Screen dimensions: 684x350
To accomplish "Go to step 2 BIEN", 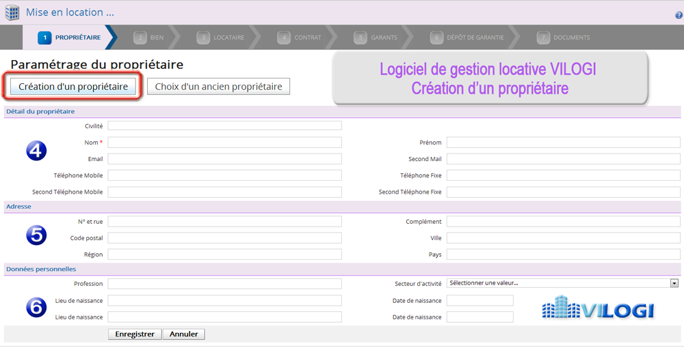I will pos(148,38).
